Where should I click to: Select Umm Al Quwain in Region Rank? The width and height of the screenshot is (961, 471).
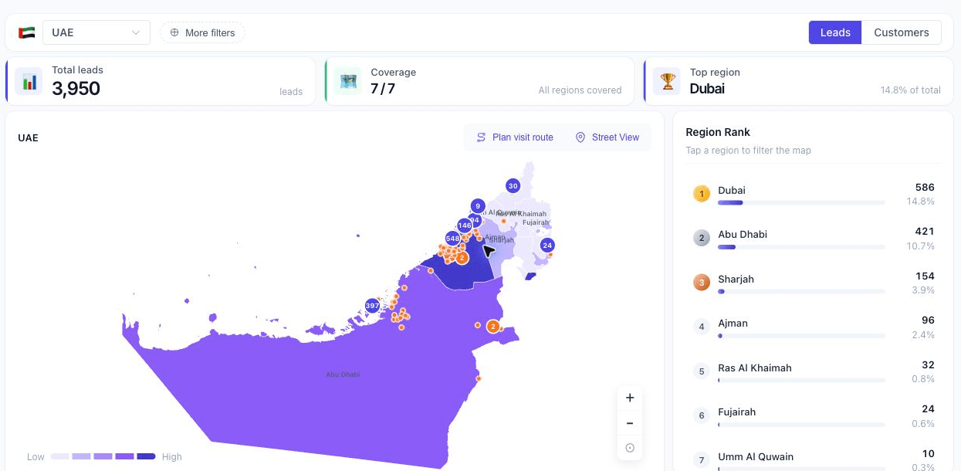coord(814,460)
